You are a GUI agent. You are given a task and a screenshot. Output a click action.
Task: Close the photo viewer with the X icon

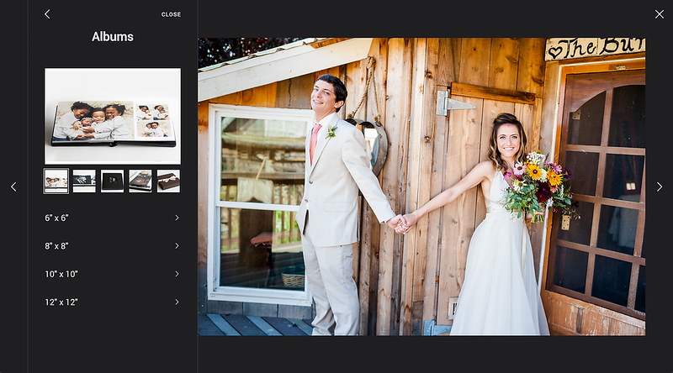point(659,14)
